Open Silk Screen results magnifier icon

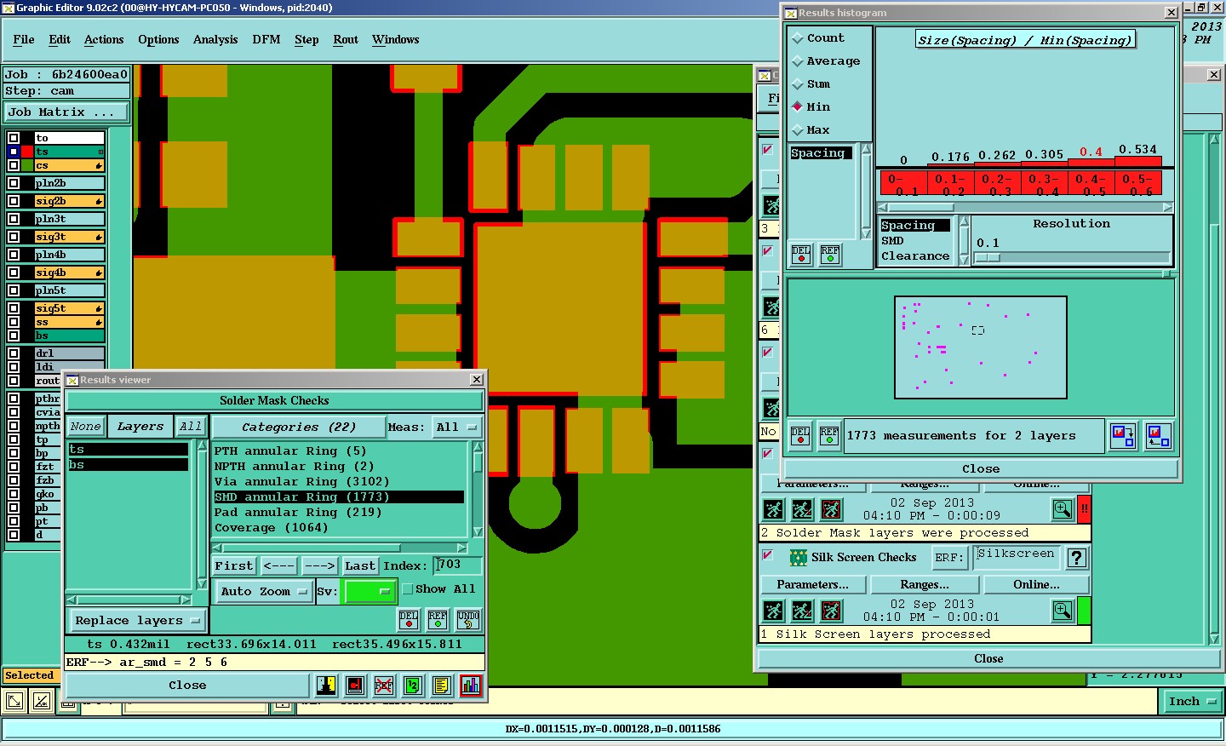1063,611
